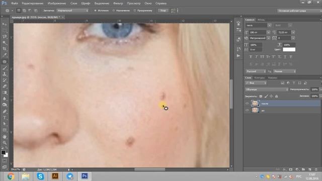322x181 pixels.
Task: Select the Eraser tool
Action: [x=5, y=86]
